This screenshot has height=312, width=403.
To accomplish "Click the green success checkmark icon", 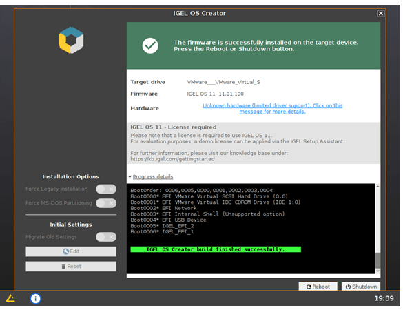I will pos(150,45).
